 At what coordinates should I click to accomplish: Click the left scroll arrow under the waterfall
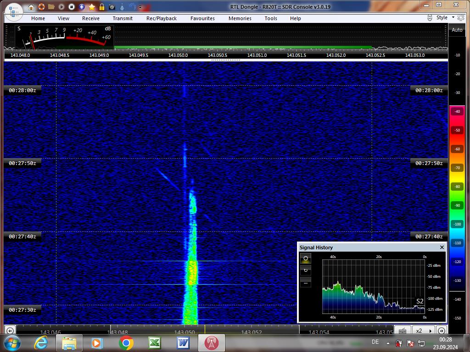[x=10, y=330]
